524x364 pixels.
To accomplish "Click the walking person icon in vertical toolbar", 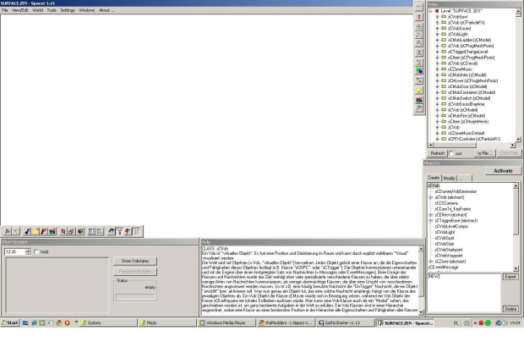I will click(419, 52).
